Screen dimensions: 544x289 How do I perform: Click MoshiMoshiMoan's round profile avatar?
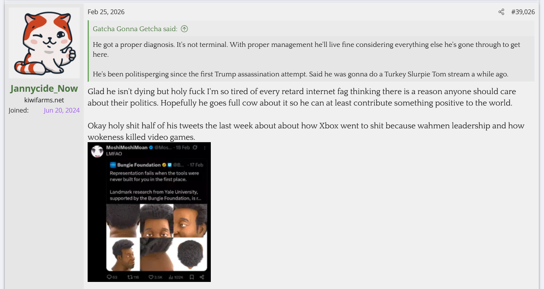coord(97,151)
